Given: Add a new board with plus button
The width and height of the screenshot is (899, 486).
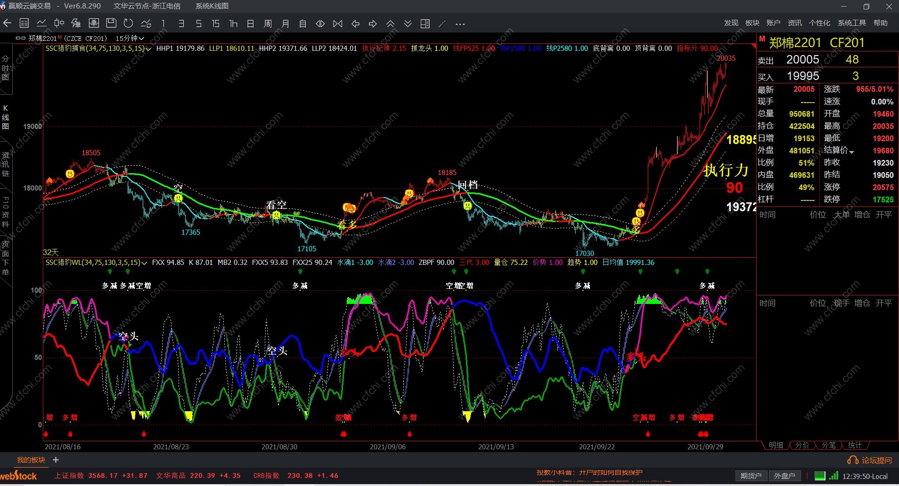Looking at the screenshot, I should point(56,460).
